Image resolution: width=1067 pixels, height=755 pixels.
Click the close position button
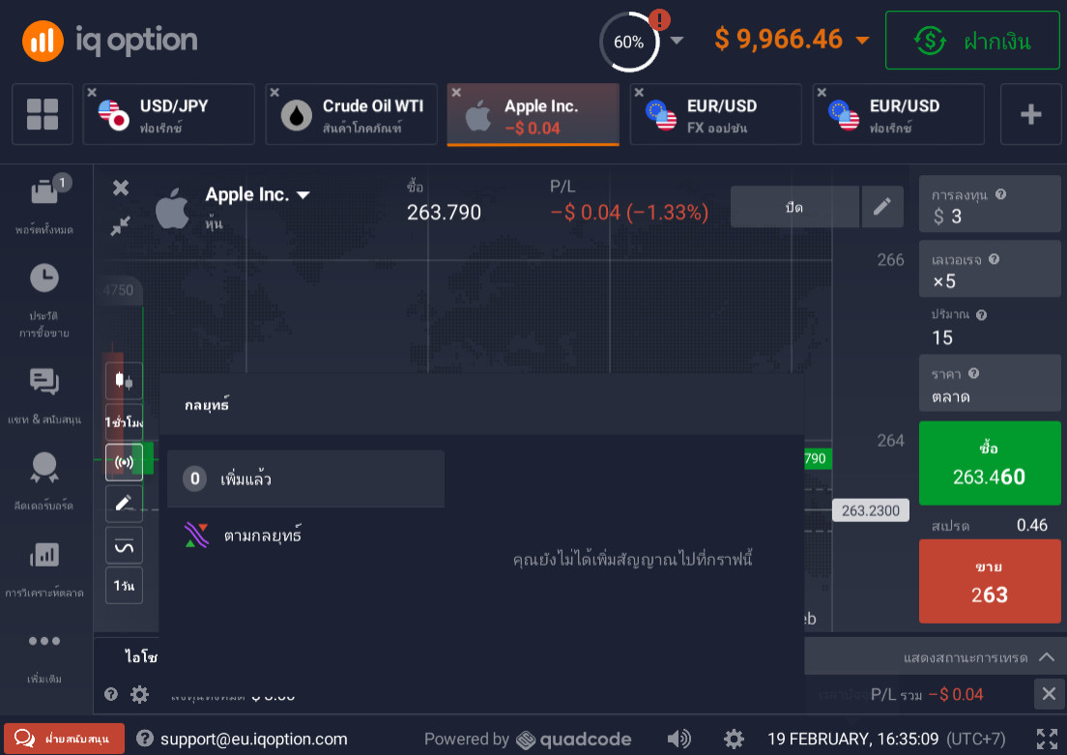(794, 207)
